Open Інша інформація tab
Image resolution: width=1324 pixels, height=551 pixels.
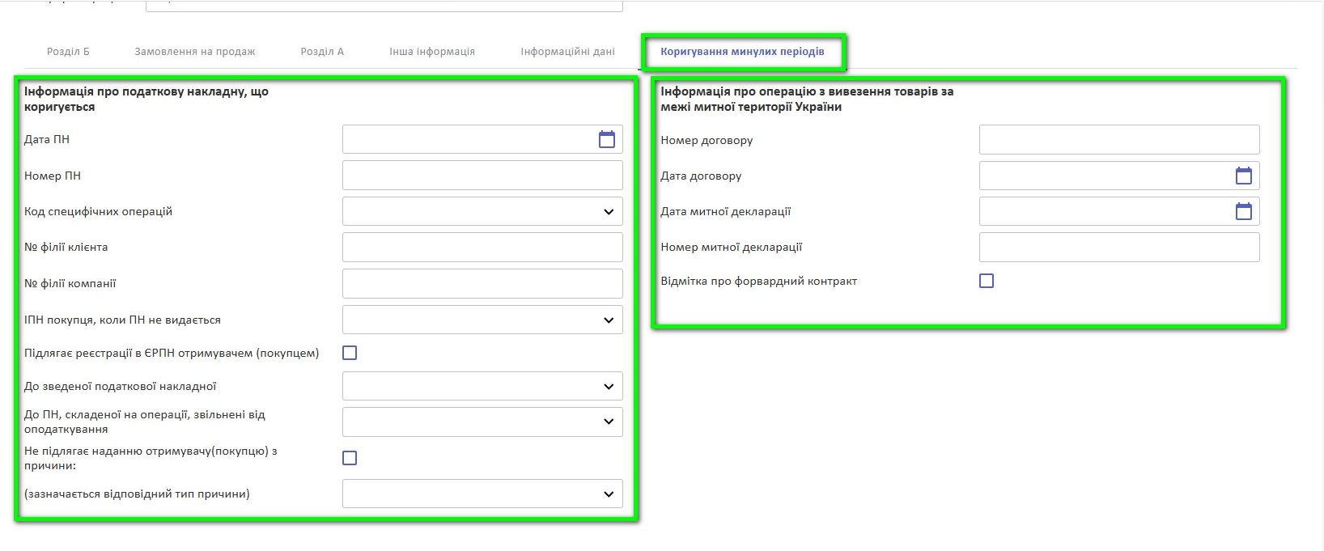[x=432, y=52]
